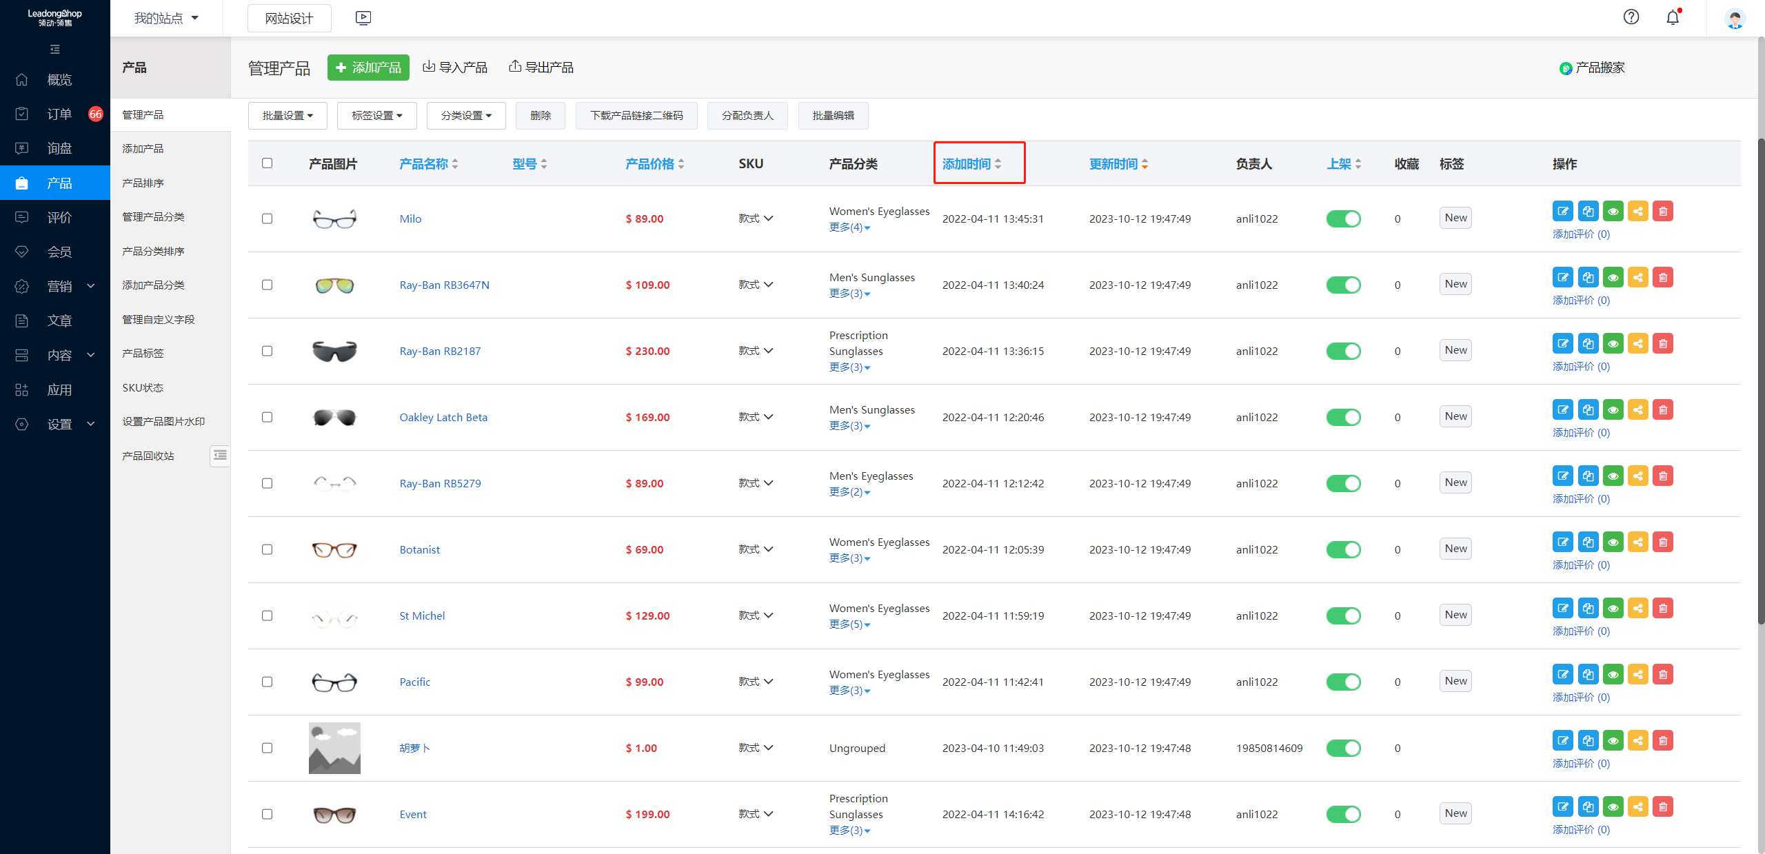Open 订单 in the left sidebar

coord(59,114)
